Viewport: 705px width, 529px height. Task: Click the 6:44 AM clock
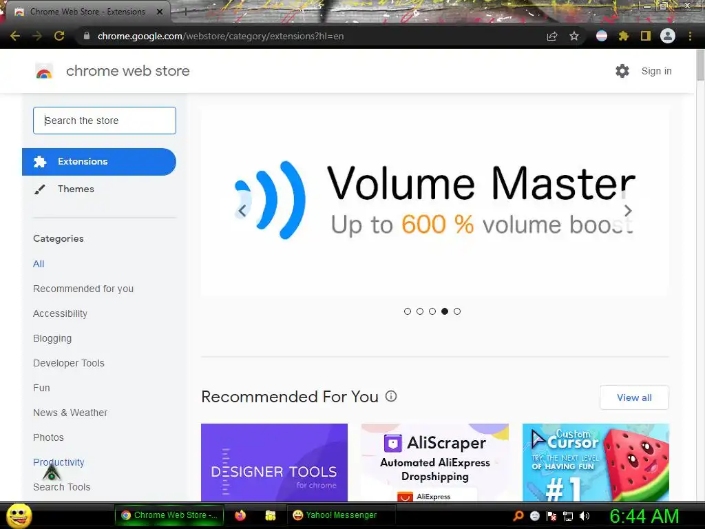[x=644, y=517]
